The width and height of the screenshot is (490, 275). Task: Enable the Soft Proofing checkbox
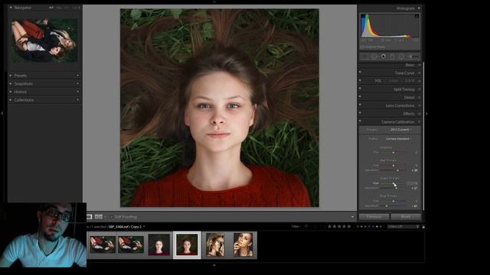point(111,217)
